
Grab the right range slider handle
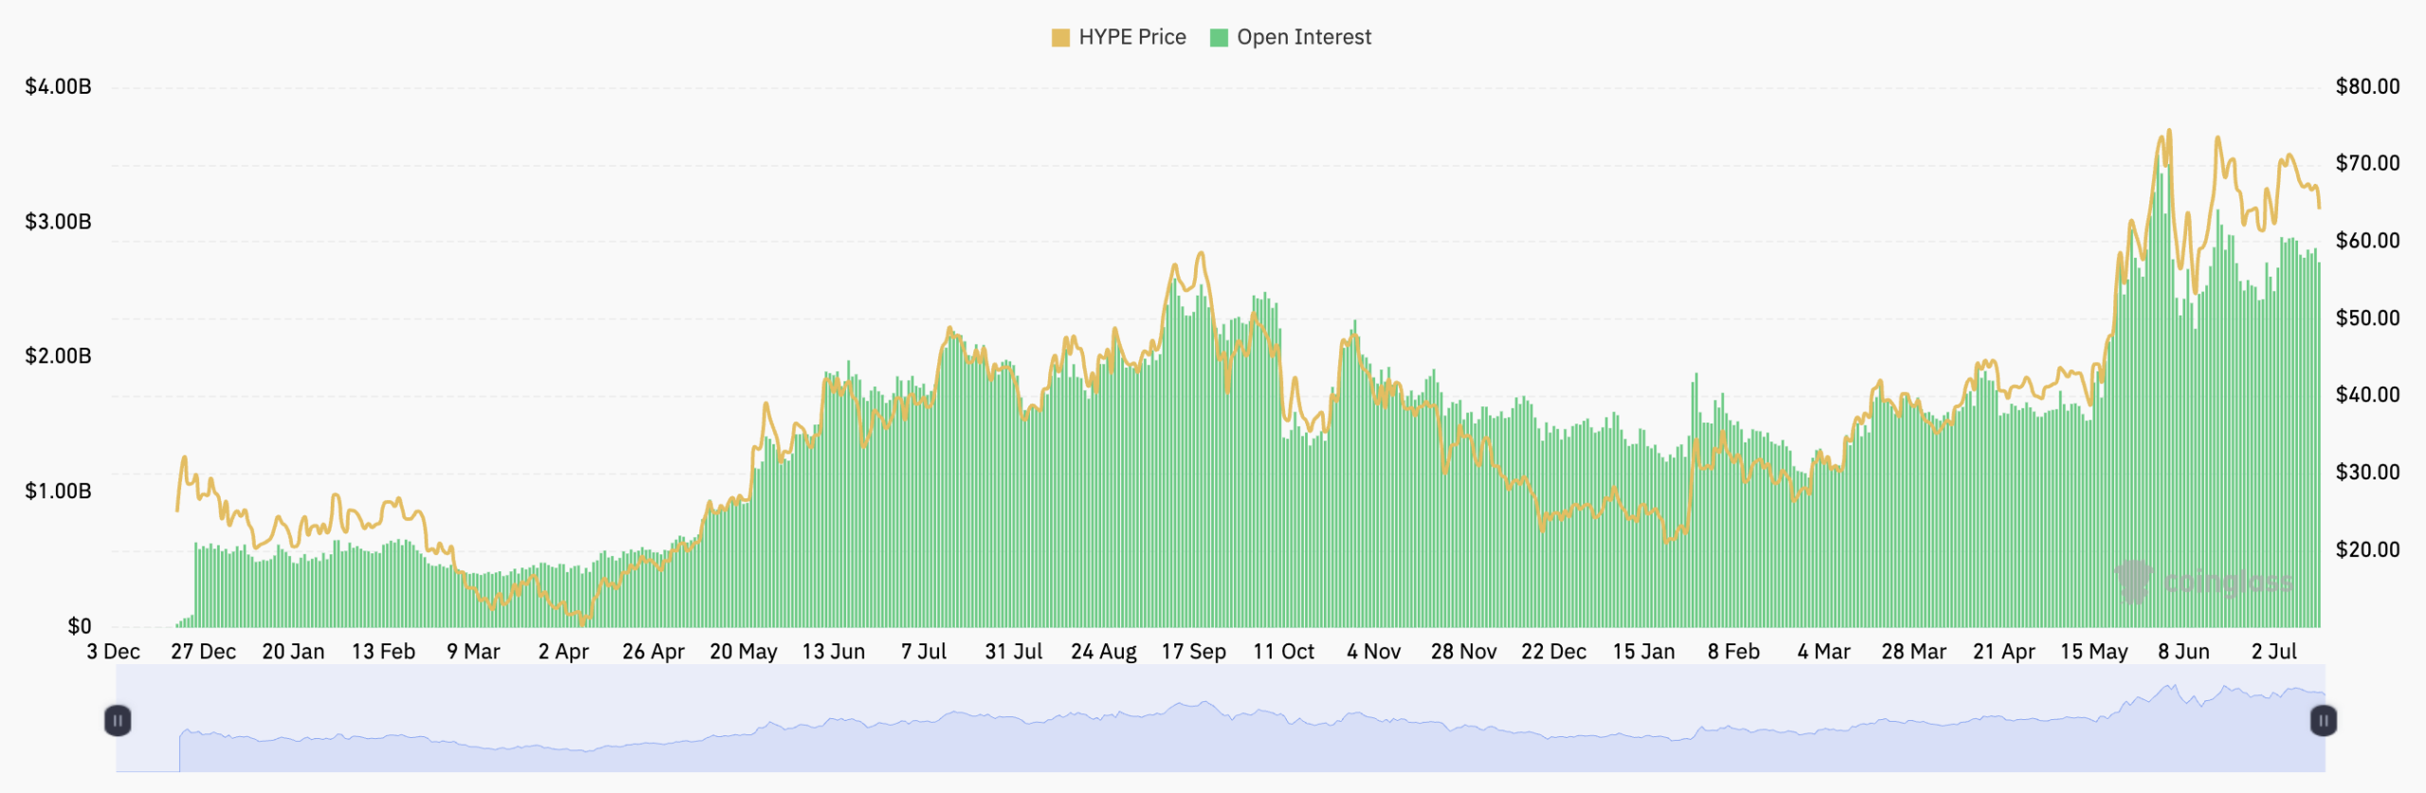(2324, 721)
